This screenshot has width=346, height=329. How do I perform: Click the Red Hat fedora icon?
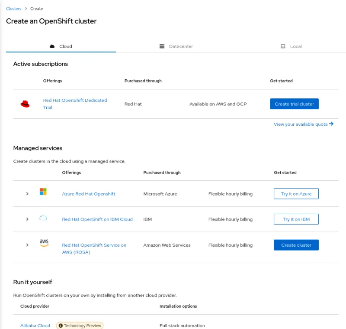[25, 104]
